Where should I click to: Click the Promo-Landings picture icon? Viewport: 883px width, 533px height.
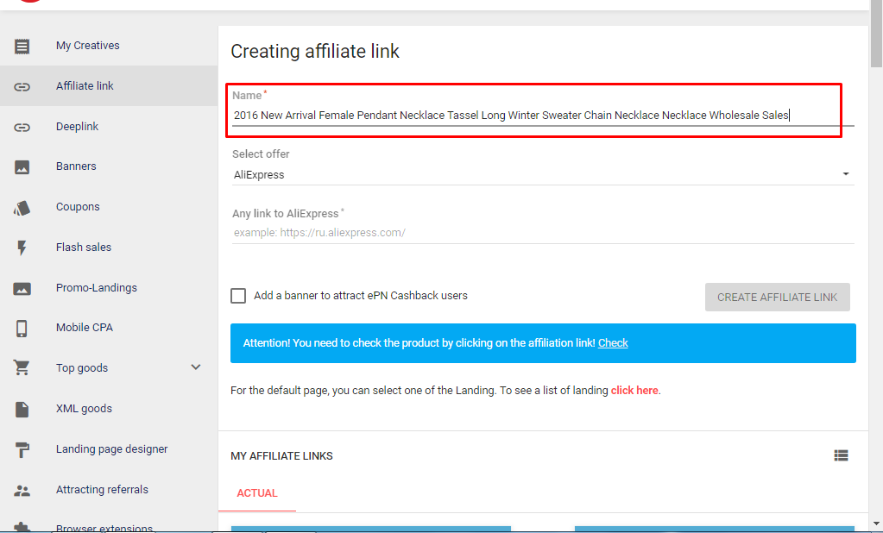pyautogui.click(x=22, y=289)
